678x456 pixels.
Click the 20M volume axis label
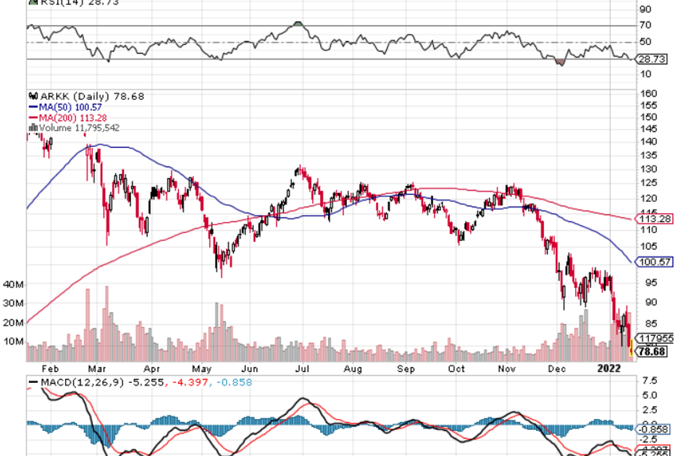point(13,322)
